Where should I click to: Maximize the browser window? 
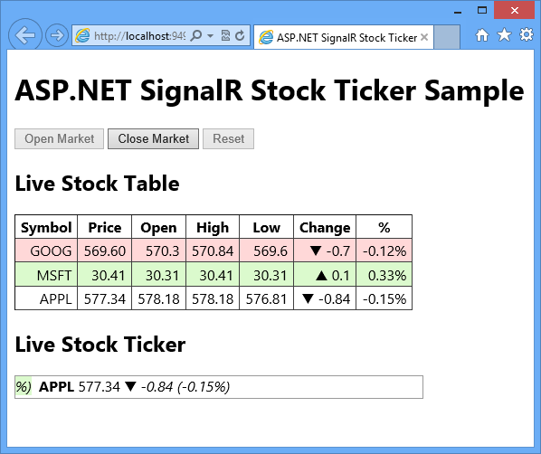tap(482, 10)
